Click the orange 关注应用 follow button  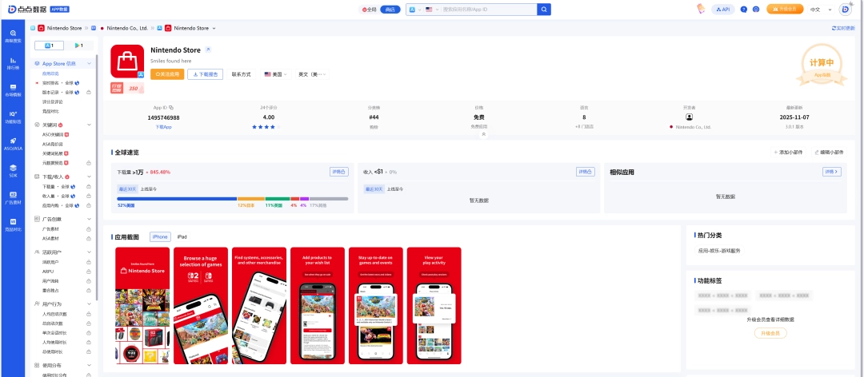tap(167, 74)
